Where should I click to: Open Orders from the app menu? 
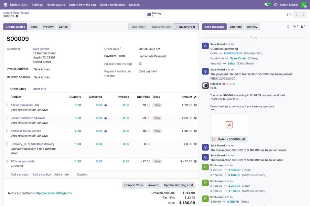[82, 5]
